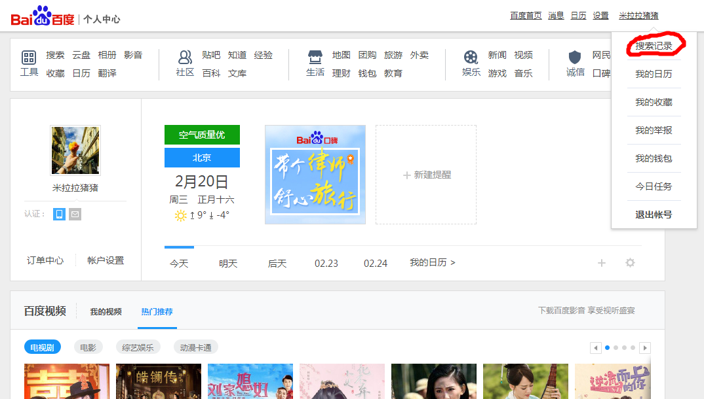
Task: Click the plus icon in calendar row
Action: tap(602, 263)
